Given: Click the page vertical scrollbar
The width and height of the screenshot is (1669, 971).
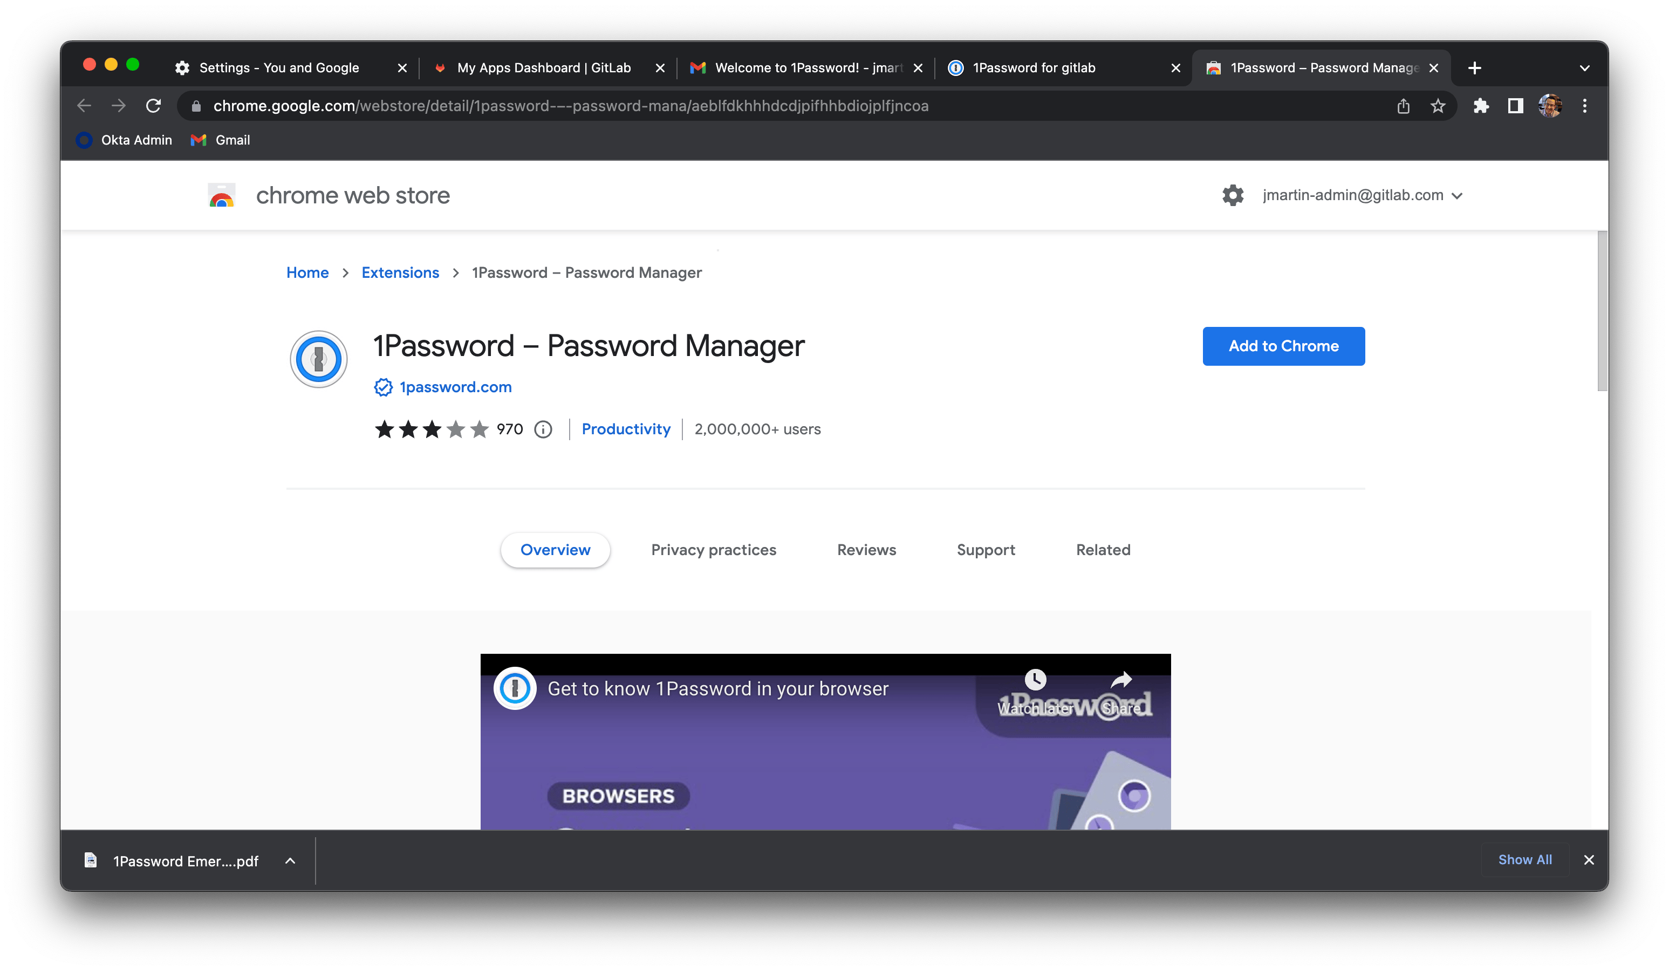Looking at the screenshot, I should click(1602, 311).
